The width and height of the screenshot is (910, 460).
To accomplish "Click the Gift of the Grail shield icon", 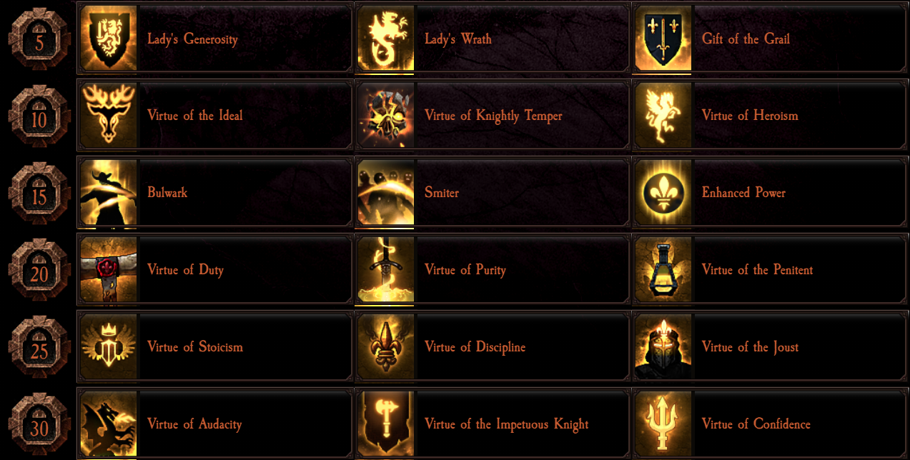I will [x=663, y=39].
